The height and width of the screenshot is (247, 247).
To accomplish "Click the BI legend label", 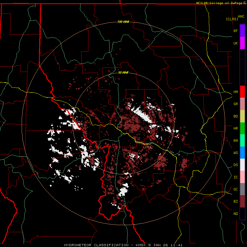I will coord(235,201).
